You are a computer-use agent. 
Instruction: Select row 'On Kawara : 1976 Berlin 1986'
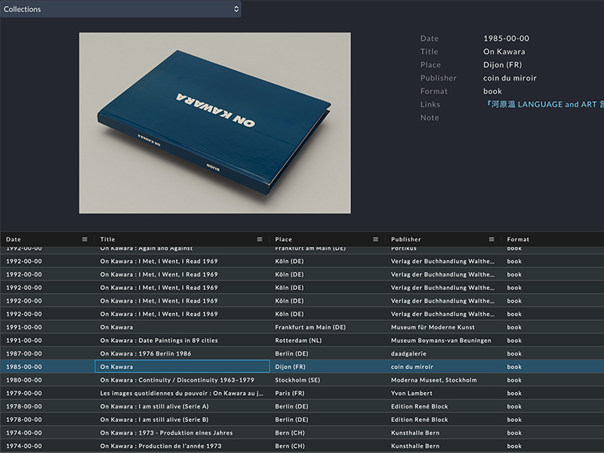coord(302,353)
